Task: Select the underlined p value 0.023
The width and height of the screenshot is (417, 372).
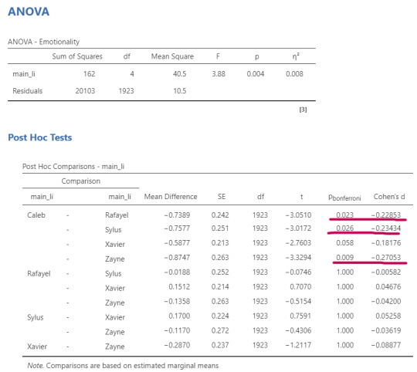Action: click(344, 215)
